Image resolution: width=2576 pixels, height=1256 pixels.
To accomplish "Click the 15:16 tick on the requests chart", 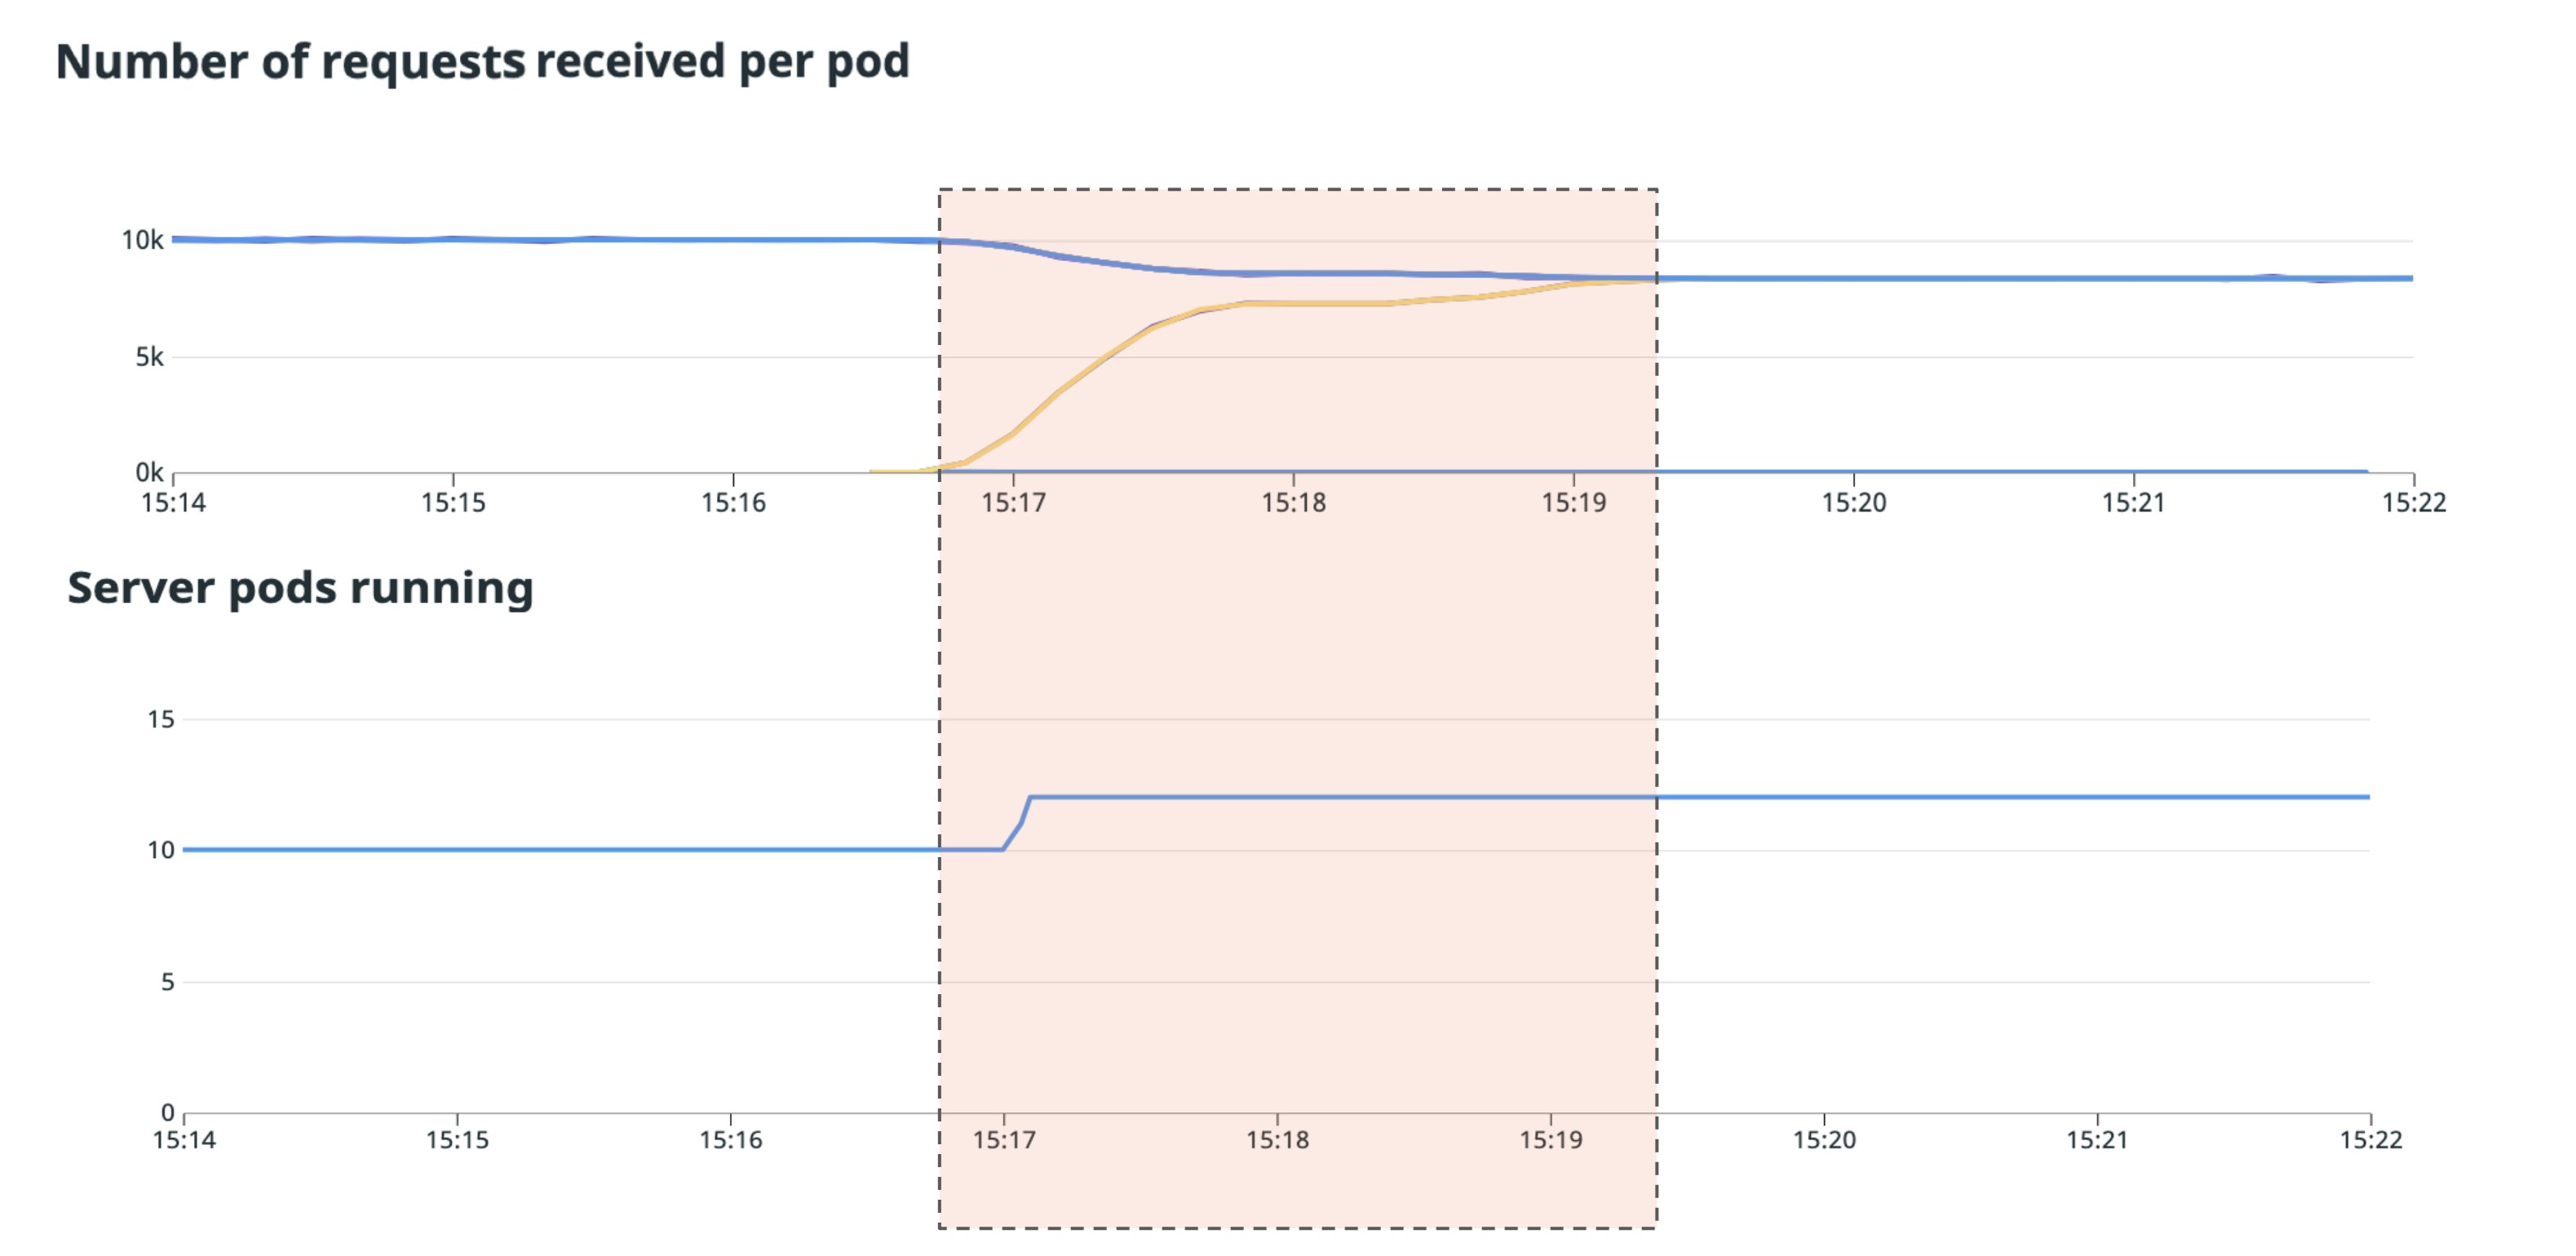I will (x=733, y=502).
